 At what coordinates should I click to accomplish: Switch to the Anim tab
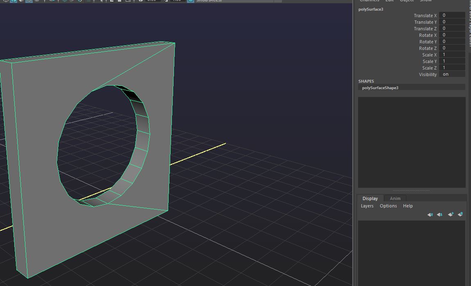tap(395, 198)
